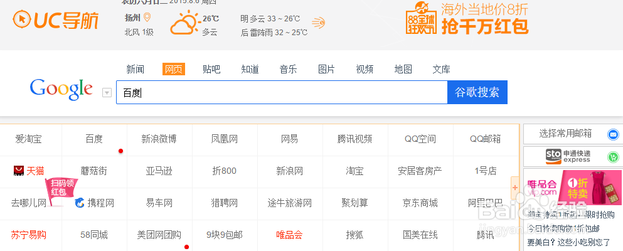
Task: Click the 后 雷阵雨 32~25℃ forecast
Action: (x=274, y=33)
